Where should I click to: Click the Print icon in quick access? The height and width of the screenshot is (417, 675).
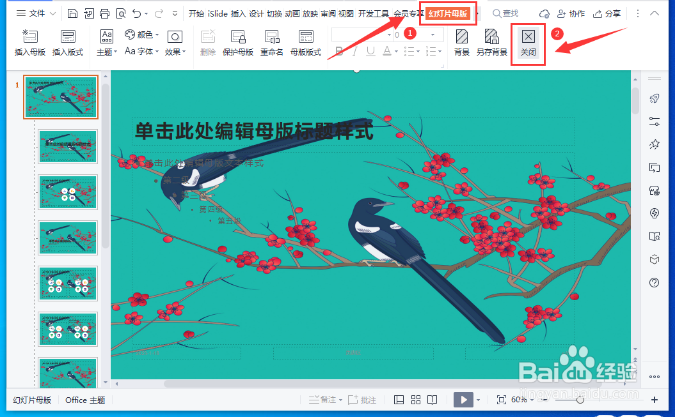coord(104,14)
